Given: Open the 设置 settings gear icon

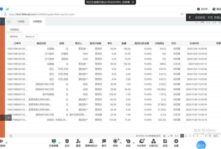Looking at the screenshot, I should coord(176,141).
